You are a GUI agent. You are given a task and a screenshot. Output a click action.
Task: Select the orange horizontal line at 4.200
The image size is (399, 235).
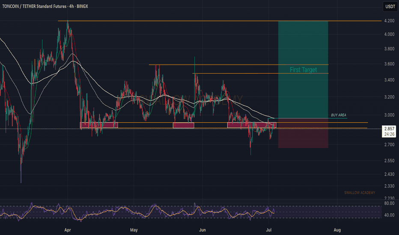click(220, 21)
